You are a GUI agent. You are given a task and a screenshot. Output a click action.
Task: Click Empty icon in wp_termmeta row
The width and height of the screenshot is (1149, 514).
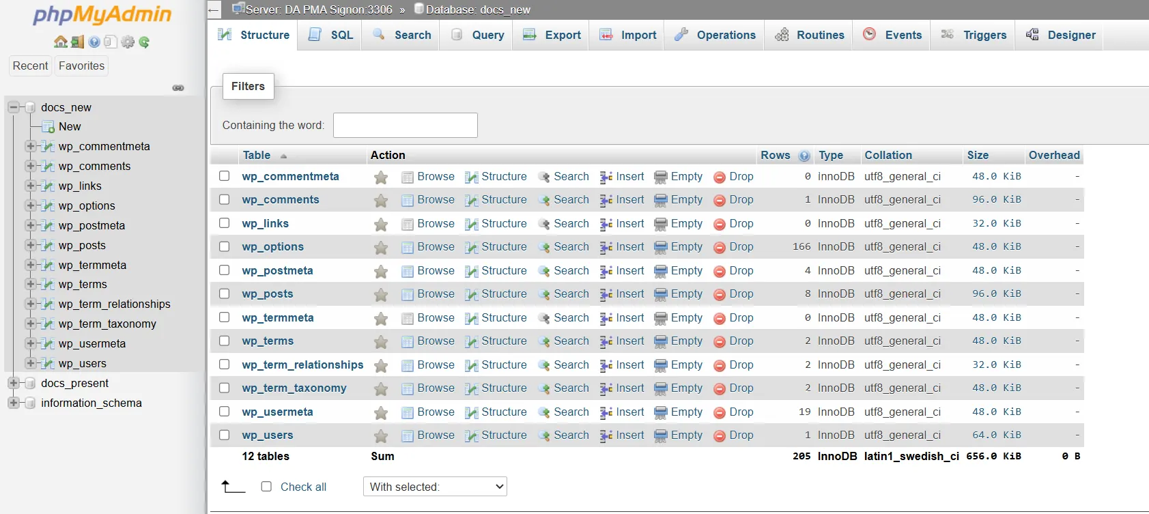tap(661, 319)
